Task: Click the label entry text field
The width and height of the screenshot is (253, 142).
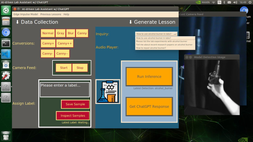Action: pos(65,90)
